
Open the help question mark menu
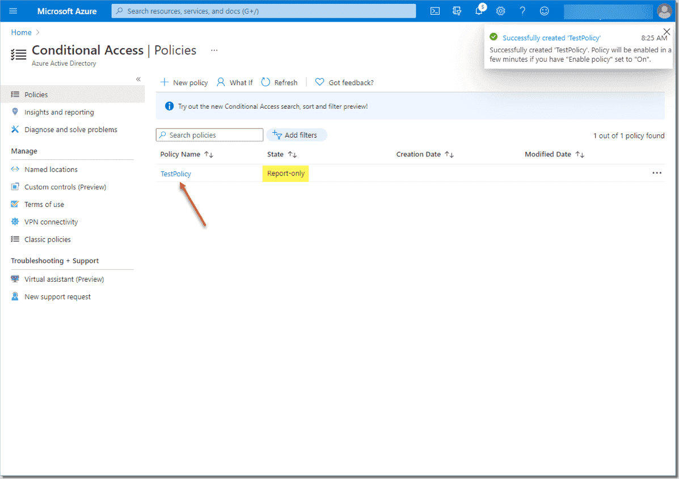[x=522, y=11]
